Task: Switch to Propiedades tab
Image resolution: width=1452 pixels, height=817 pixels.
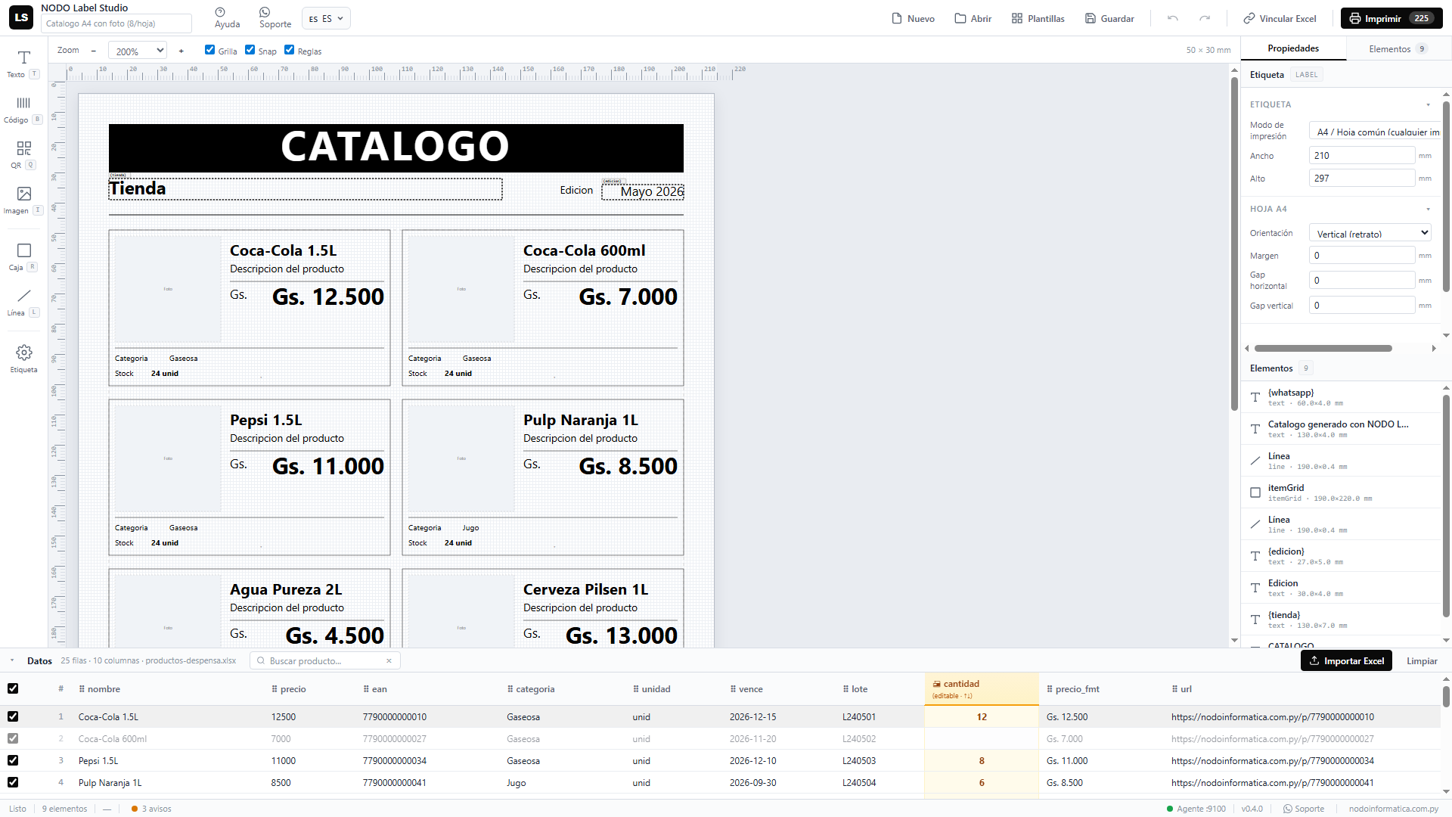Action: point(1293,48)
